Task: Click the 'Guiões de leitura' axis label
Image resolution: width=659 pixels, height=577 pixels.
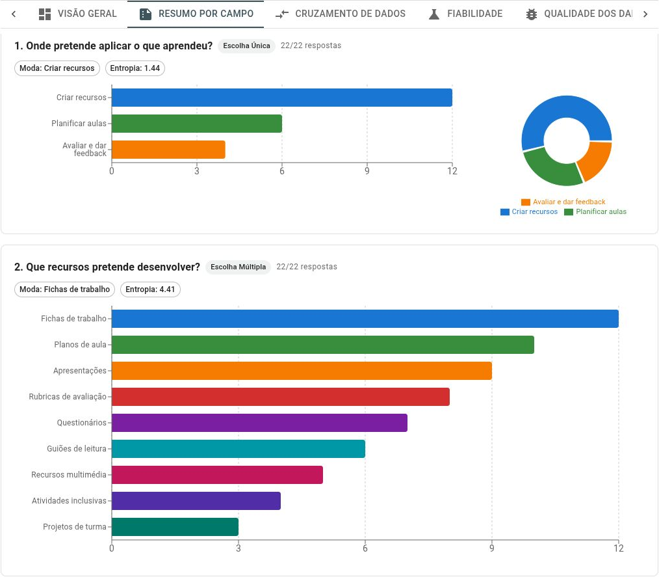Action: [x=77, y=449]
